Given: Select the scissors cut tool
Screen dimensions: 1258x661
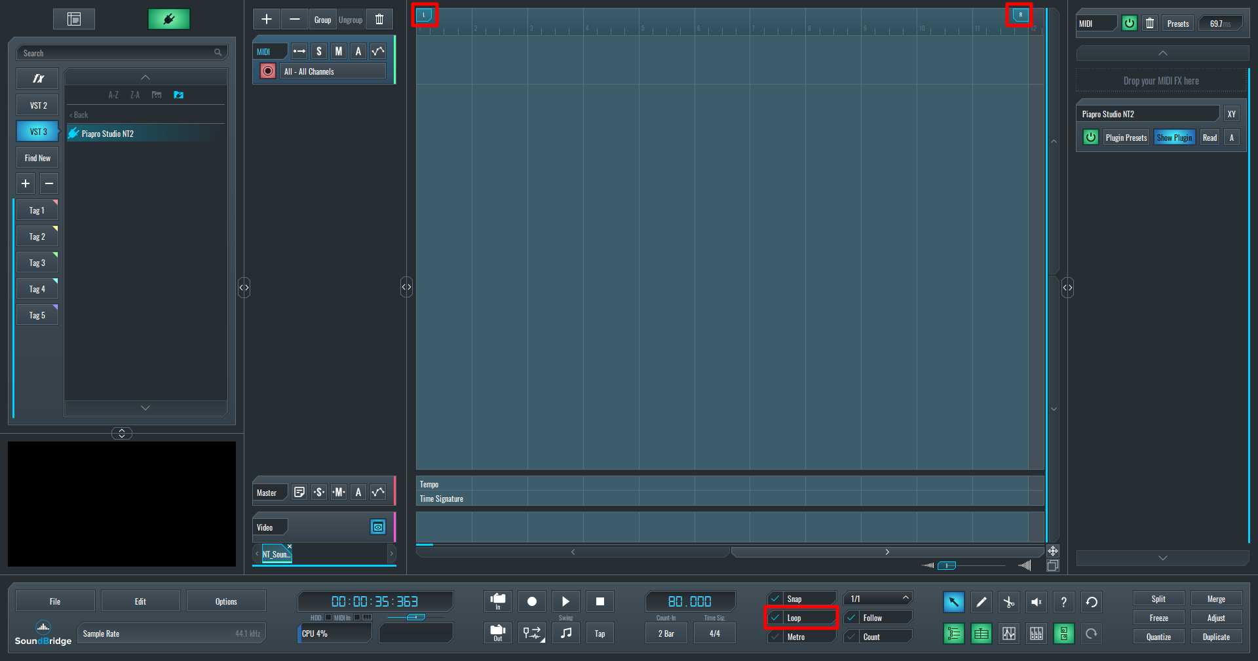Looking at the screenshot, I should click(1008, 602).
